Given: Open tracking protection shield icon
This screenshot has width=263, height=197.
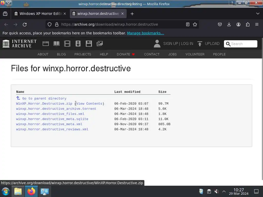Looking at the screenshot, I should click(50, 24).
